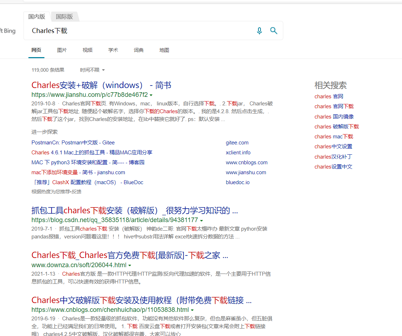
Task: Open Charles下载_Charles官方免费下载 下载之家 result
Action: coord(130,255)
